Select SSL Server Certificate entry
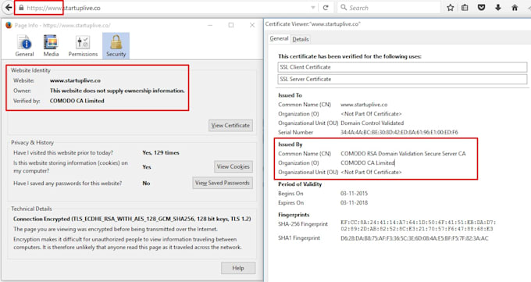 click(x=402, y=79)
